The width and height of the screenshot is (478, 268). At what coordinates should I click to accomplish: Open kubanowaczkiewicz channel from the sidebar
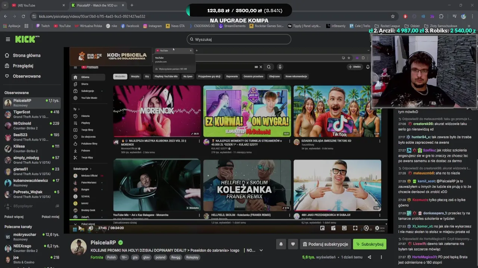point(32,182)
